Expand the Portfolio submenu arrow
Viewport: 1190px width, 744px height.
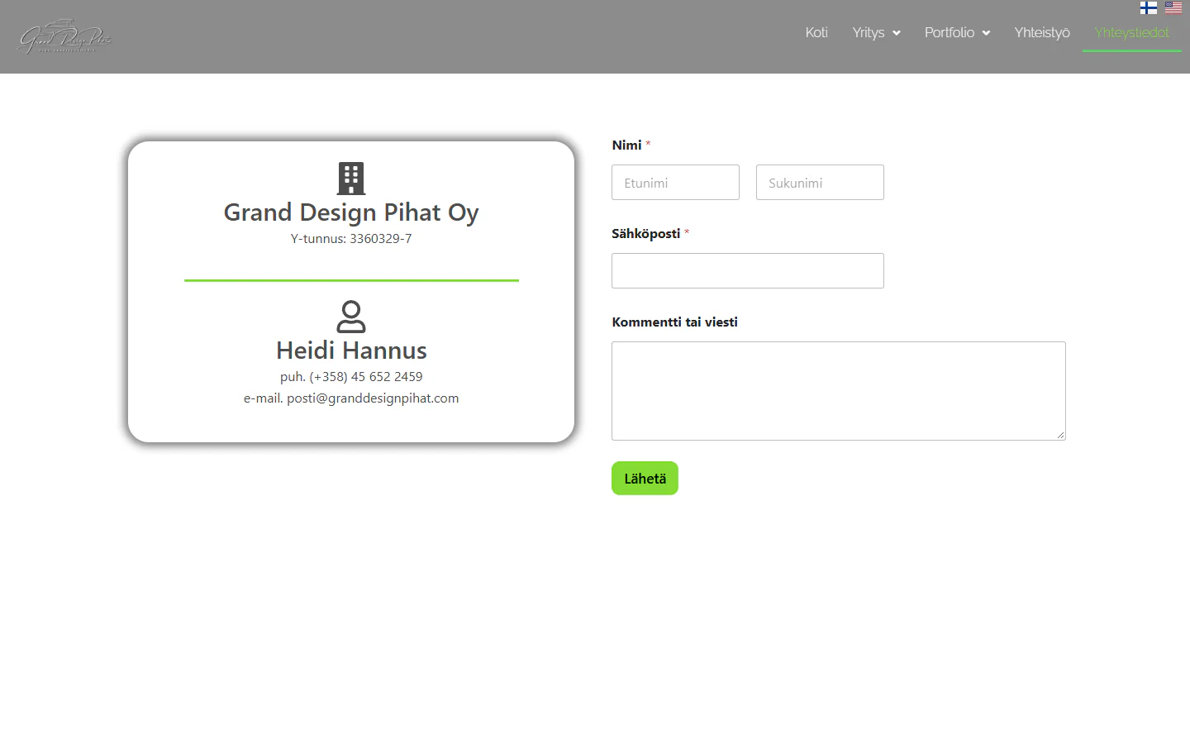pyautogui.click(x=986, y=33)
